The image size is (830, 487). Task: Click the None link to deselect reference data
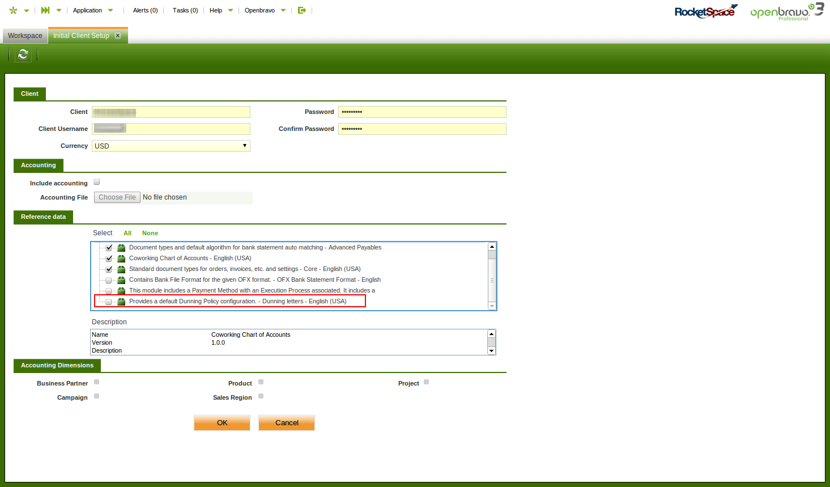click(x=150, y=233)
